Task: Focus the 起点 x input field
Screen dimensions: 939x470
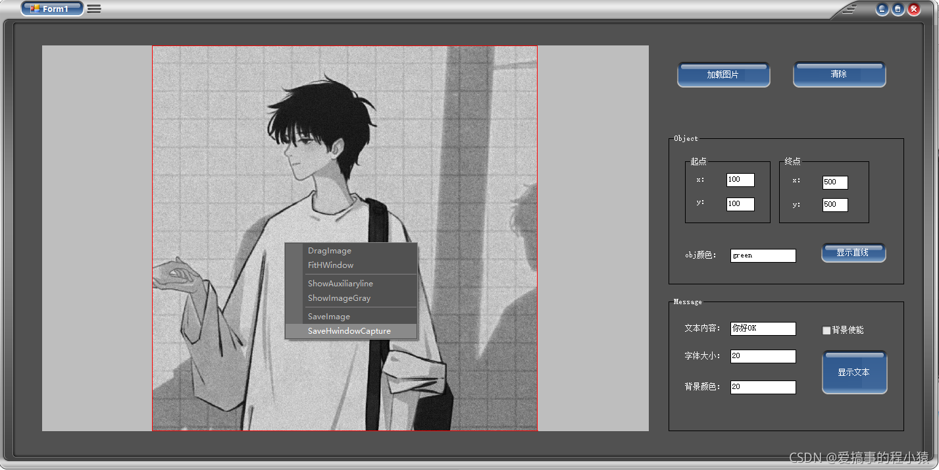Action: click(740, 180)
